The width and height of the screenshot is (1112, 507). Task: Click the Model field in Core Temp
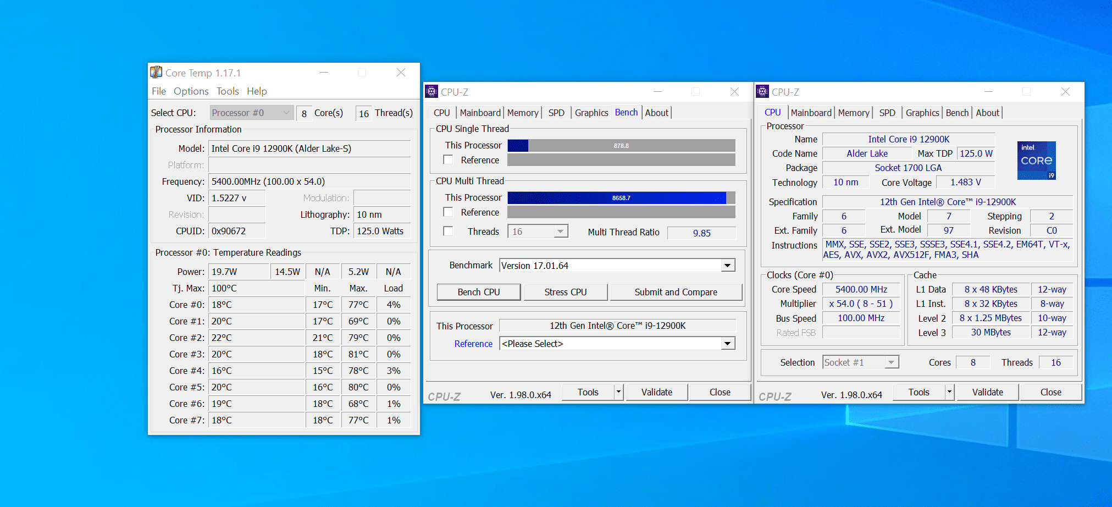tap(309, 148)
